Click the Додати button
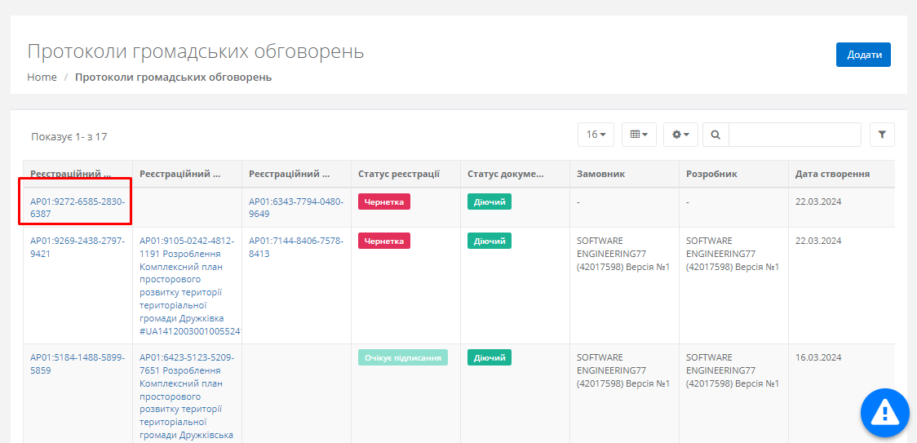This screenshot has width=917, height=443. pyautogui.click(x=863, y=55)
